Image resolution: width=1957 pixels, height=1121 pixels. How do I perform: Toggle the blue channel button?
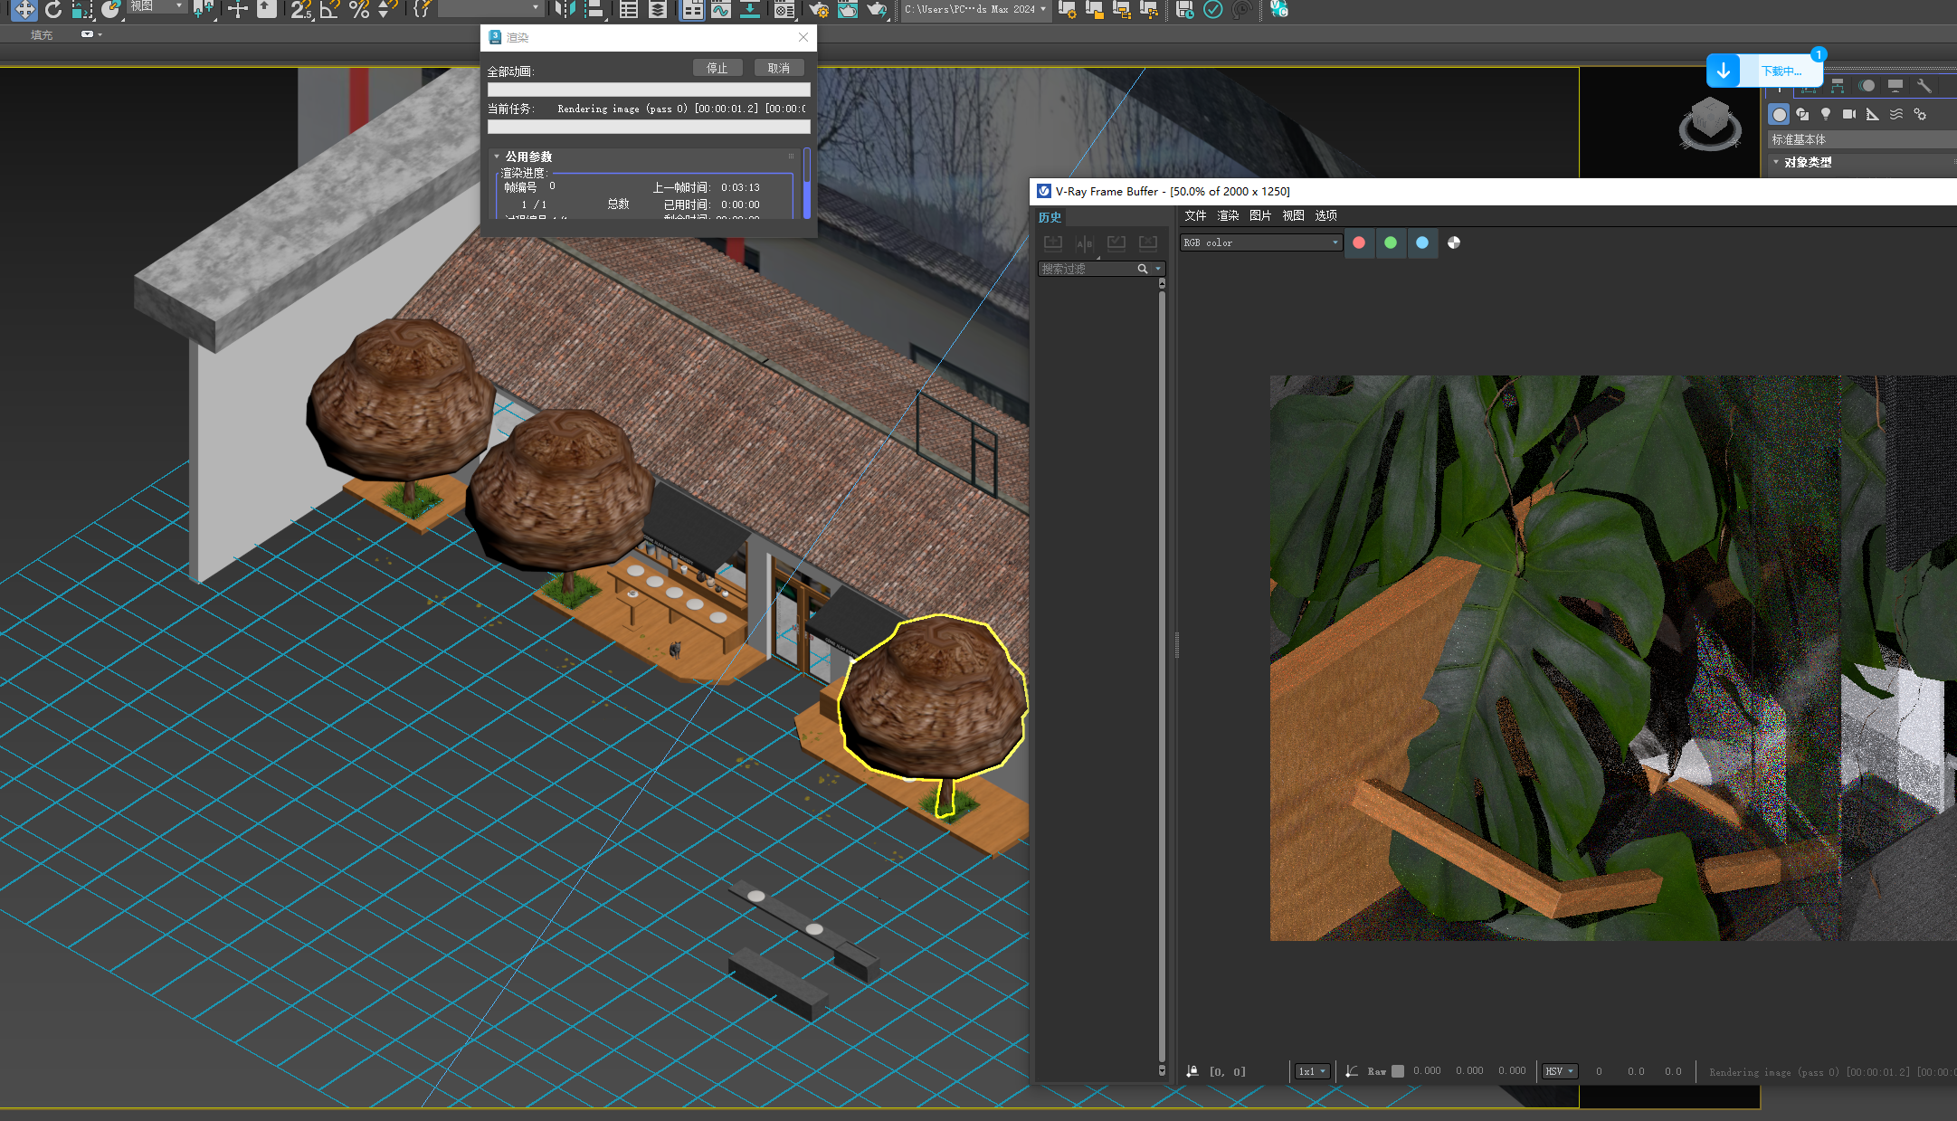click(1422, 242)
